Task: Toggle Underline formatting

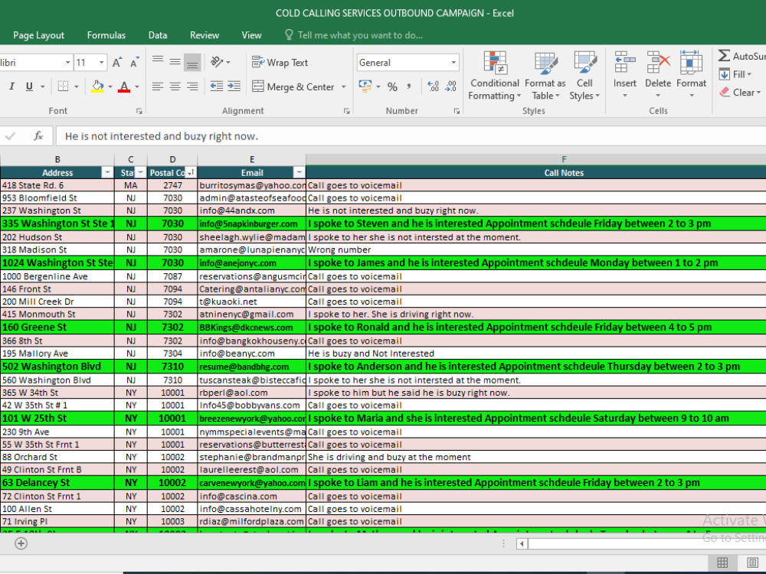Action: click(29, 86)
